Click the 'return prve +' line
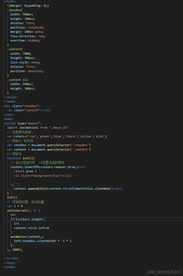 [x=27, y=171]
